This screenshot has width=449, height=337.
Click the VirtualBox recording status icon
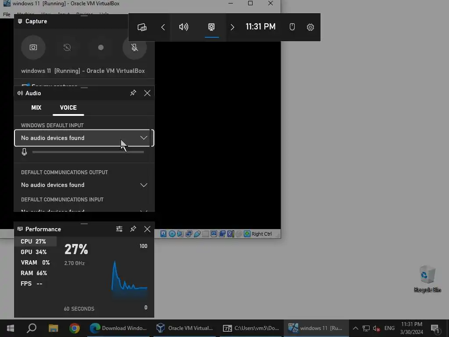(222, 234)
